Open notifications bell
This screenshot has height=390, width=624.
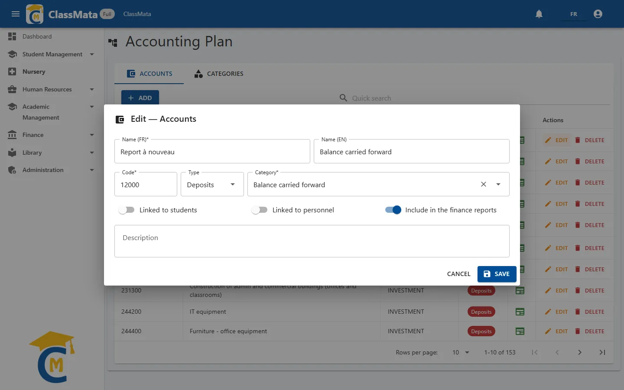point(539,14)
